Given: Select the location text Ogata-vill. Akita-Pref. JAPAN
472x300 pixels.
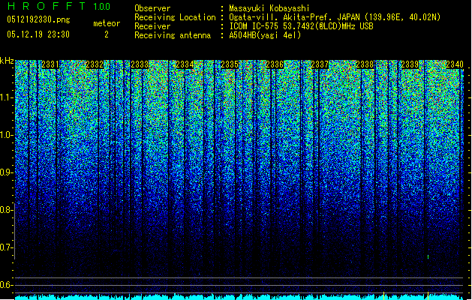Looking at the screenshot, I should [294, 17].
